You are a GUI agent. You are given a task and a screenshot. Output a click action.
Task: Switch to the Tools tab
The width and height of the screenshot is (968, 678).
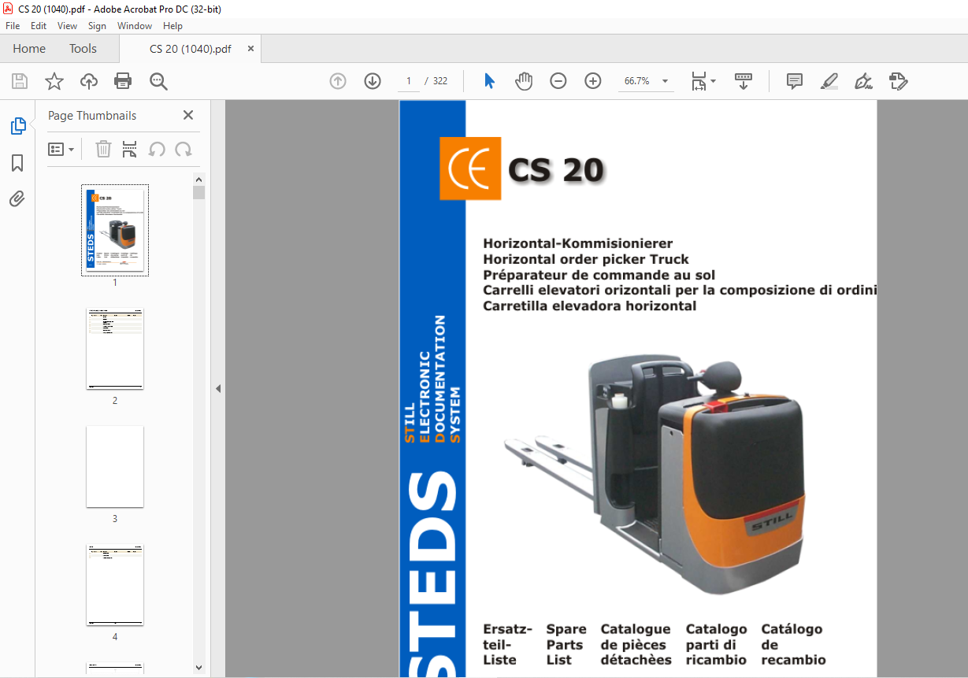click(x=83, y=49)
